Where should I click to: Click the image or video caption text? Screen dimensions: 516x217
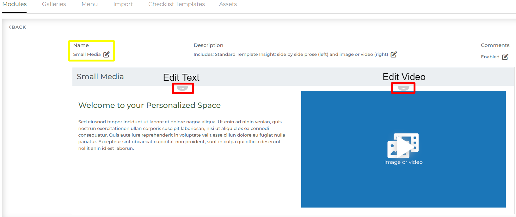pyautogui.click(x=403, y=162)
